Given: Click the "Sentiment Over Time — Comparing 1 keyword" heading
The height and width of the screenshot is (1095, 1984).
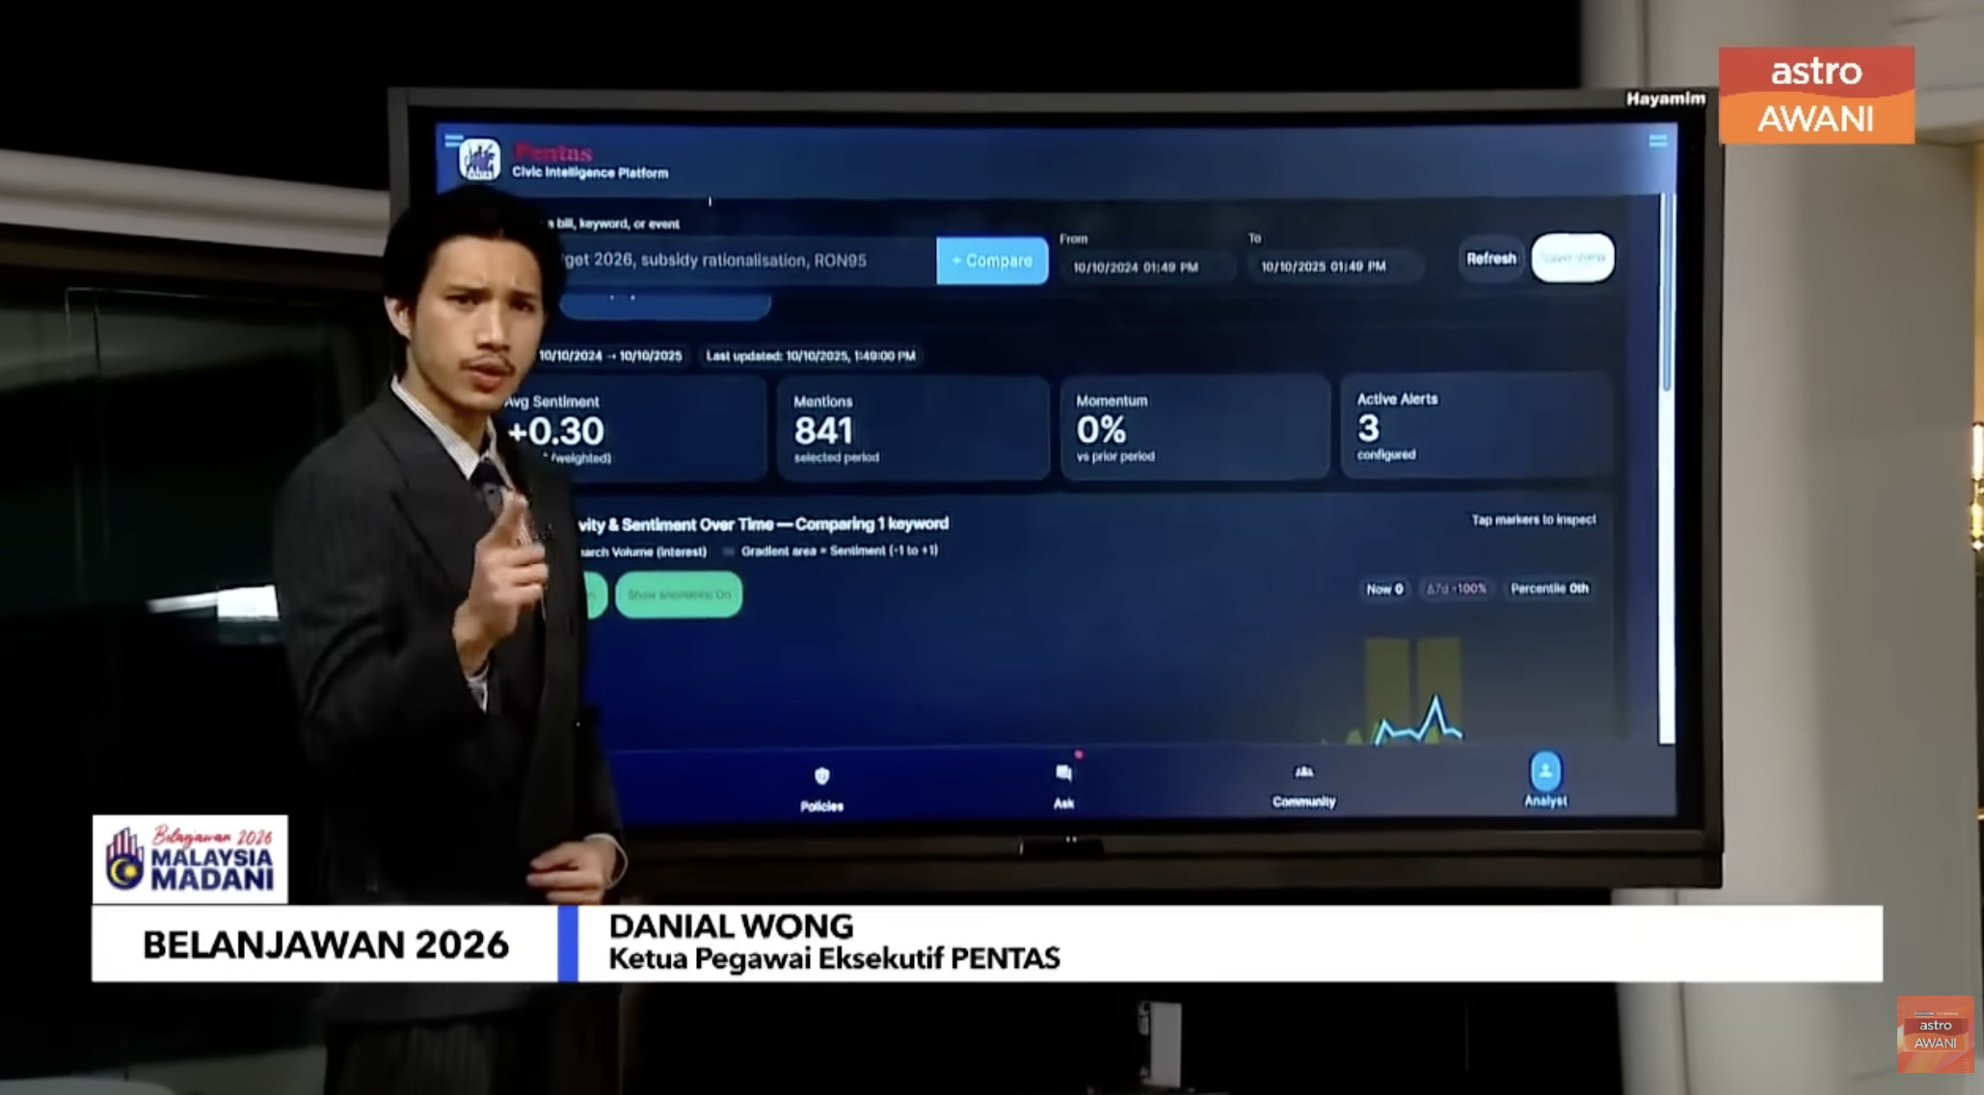Looking at the screenshot, I should coord(785,523).
